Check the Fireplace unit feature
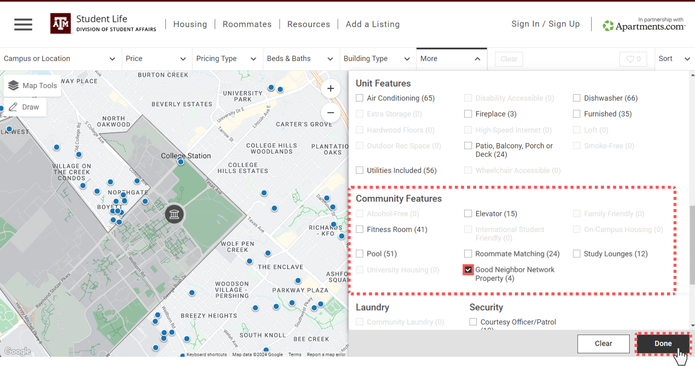 tap(468, 114)
